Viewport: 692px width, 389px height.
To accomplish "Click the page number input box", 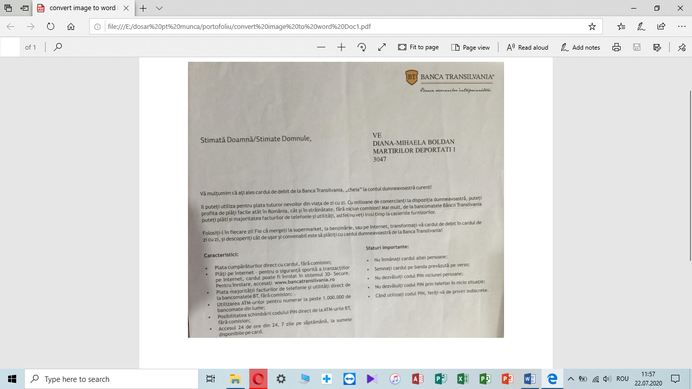I will tap(11, 47).
